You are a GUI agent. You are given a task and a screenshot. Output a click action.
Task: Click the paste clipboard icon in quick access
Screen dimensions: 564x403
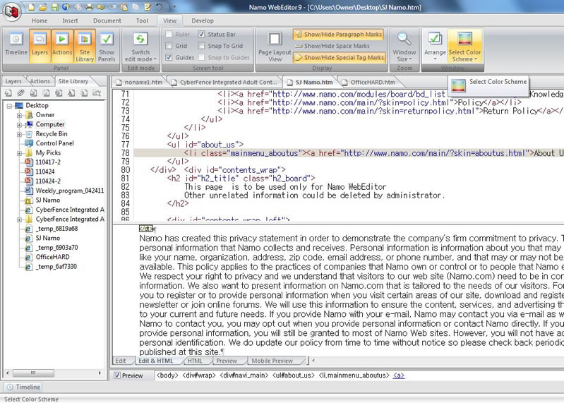124,7
